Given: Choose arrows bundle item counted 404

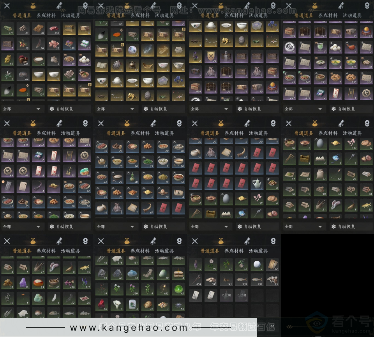Looking at the screenshot, I should coord(196,280).
